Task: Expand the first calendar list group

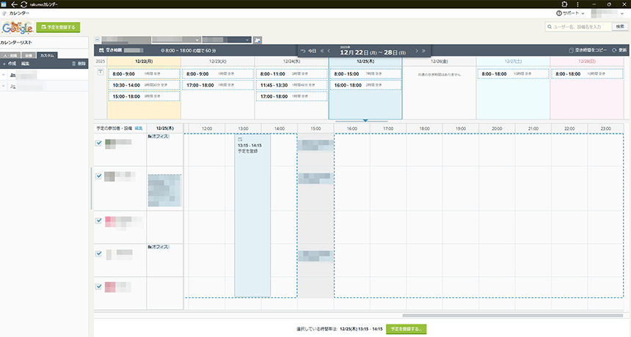Action: (x=4, y=75)
